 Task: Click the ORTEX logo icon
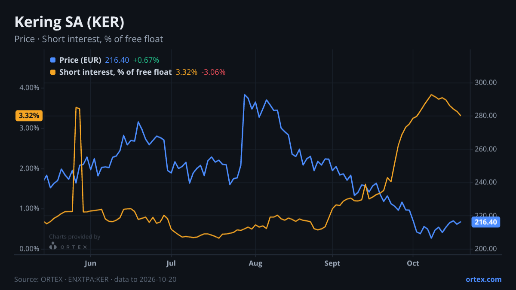(53, 246)
